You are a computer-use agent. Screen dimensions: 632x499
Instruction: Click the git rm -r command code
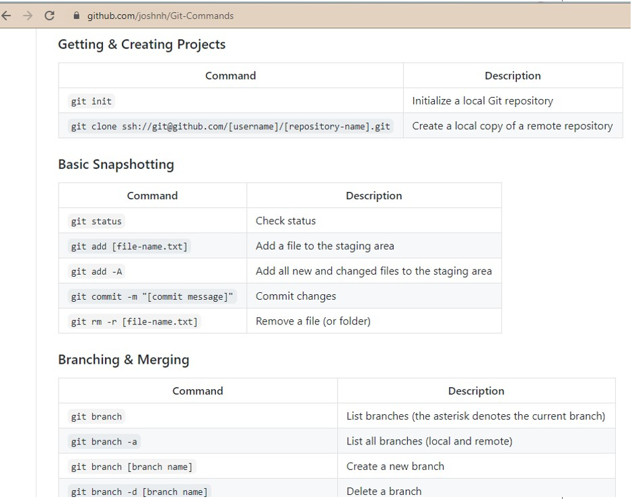pos(134,322)
